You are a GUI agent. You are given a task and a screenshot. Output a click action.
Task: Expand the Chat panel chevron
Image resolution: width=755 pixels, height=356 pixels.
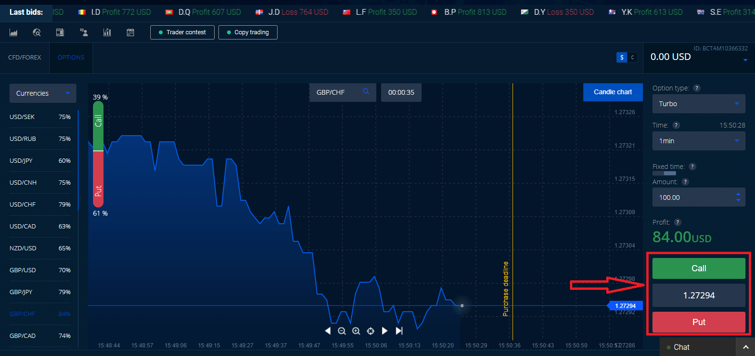coord(745,347)
